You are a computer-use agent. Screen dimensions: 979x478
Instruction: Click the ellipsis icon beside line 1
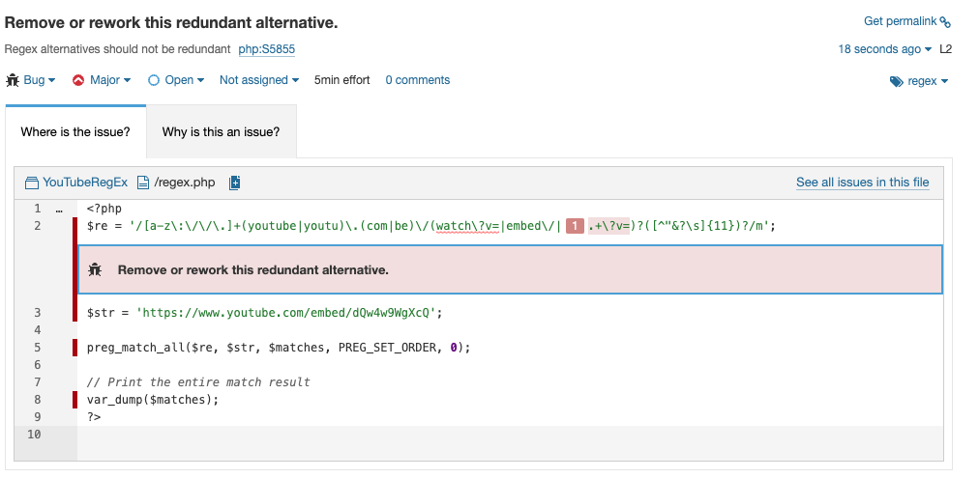59,209
